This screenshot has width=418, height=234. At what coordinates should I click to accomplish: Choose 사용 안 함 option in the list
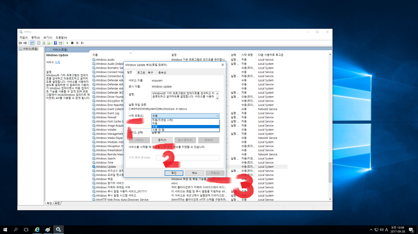click(185, 130)
